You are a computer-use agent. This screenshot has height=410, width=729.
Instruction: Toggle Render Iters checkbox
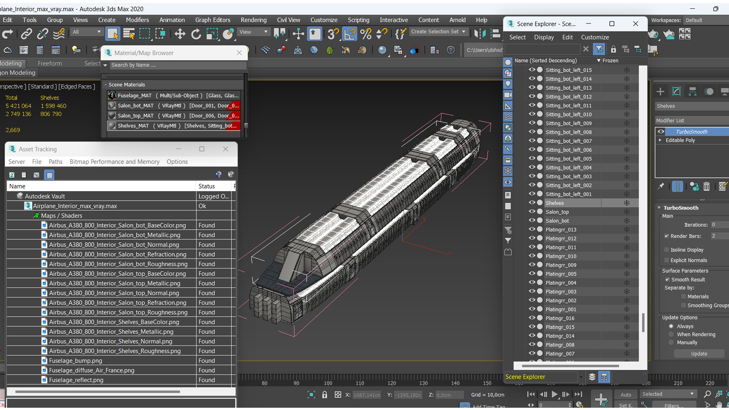pyautogui.click(x=667, y=236)
